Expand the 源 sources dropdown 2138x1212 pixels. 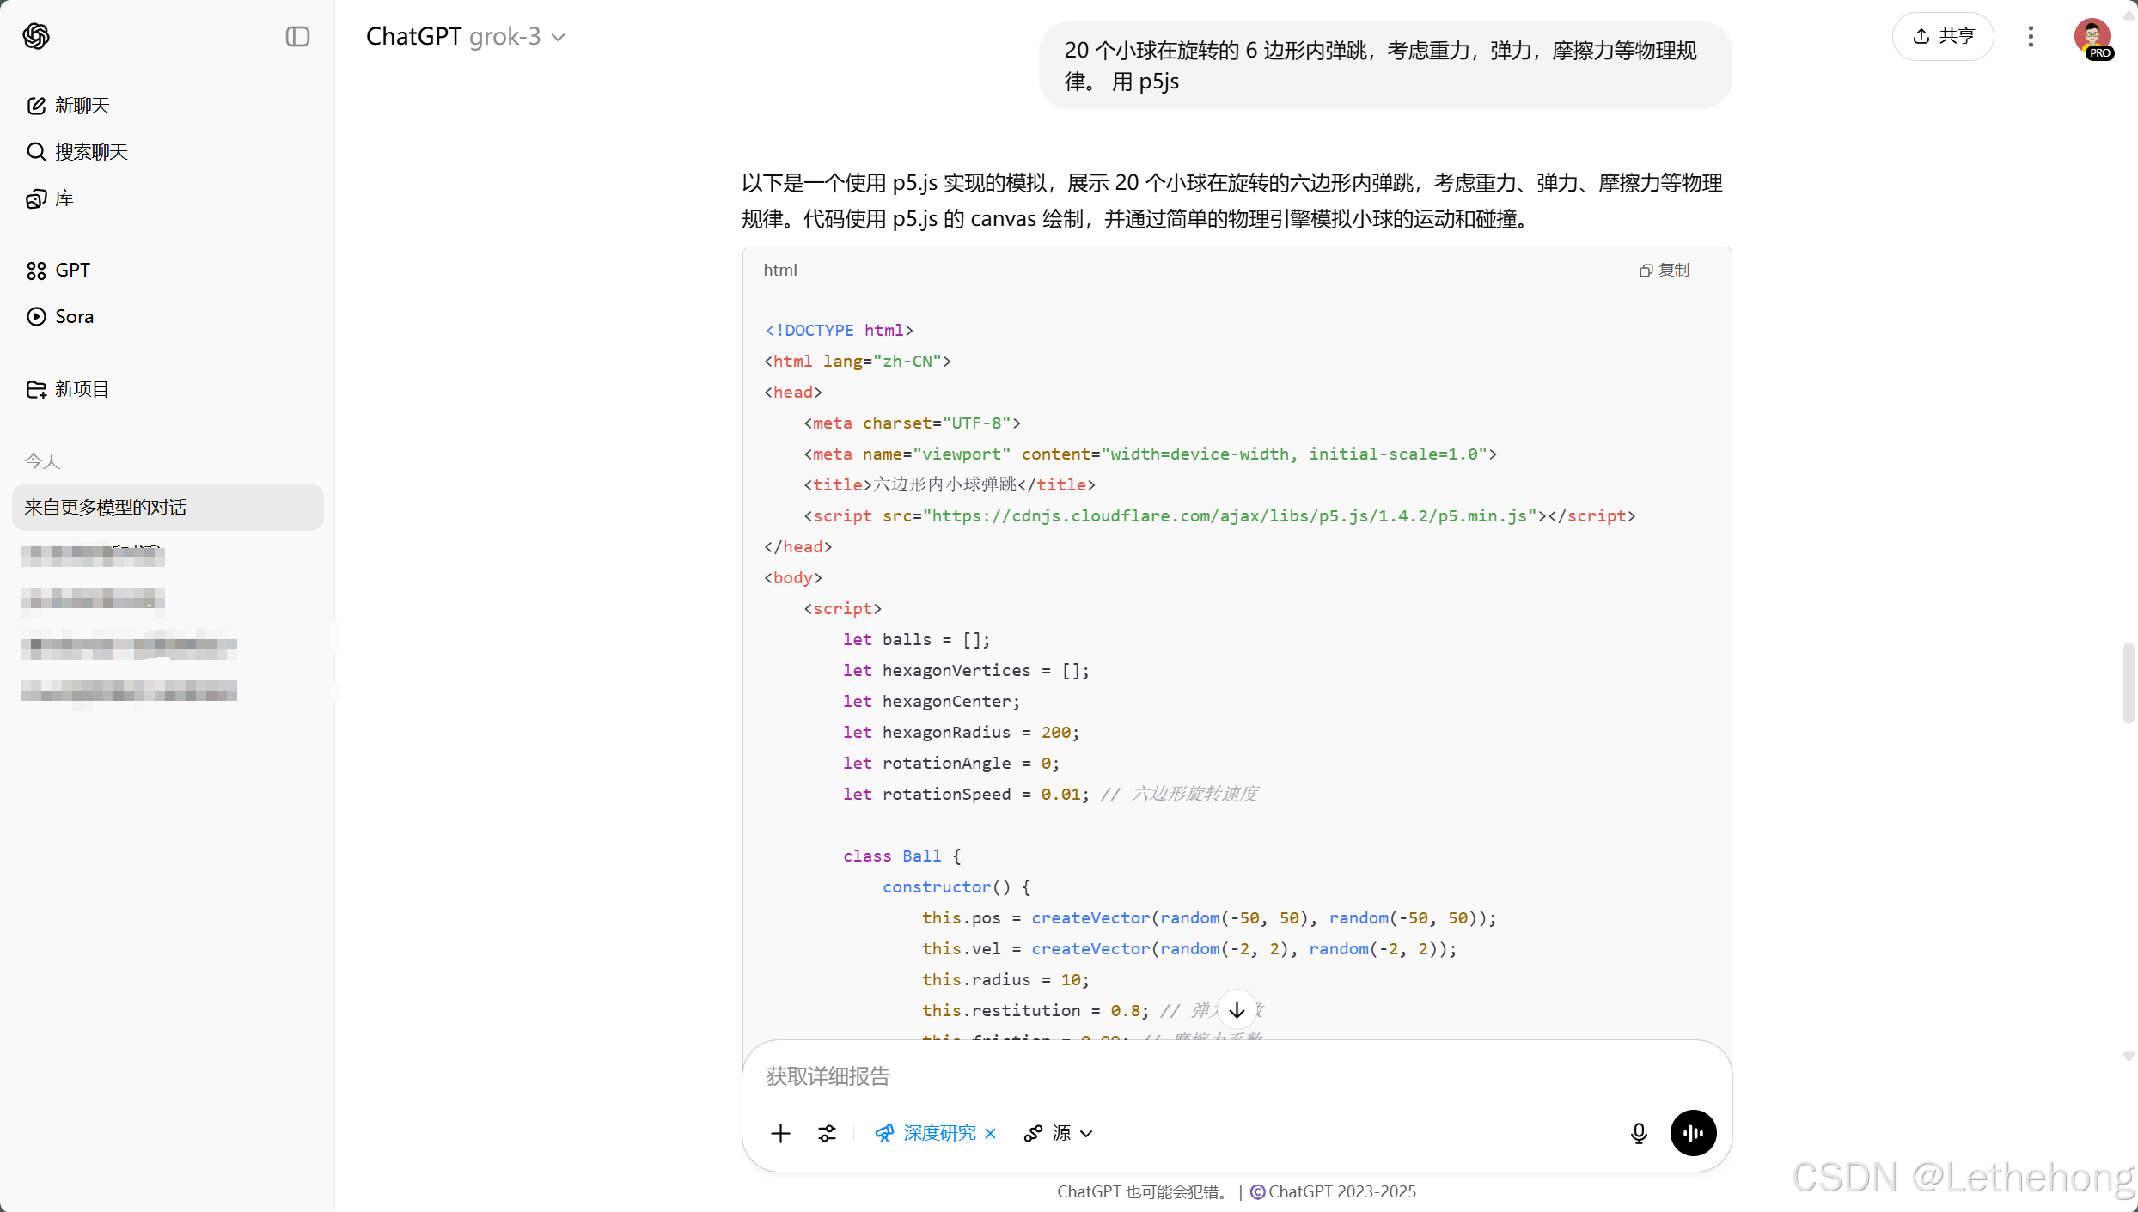pyautogui.click(x=1059, y=1134)
